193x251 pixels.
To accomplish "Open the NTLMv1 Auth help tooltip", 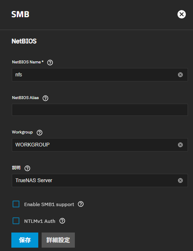I will pyautogui.click(x=62, y=221).
